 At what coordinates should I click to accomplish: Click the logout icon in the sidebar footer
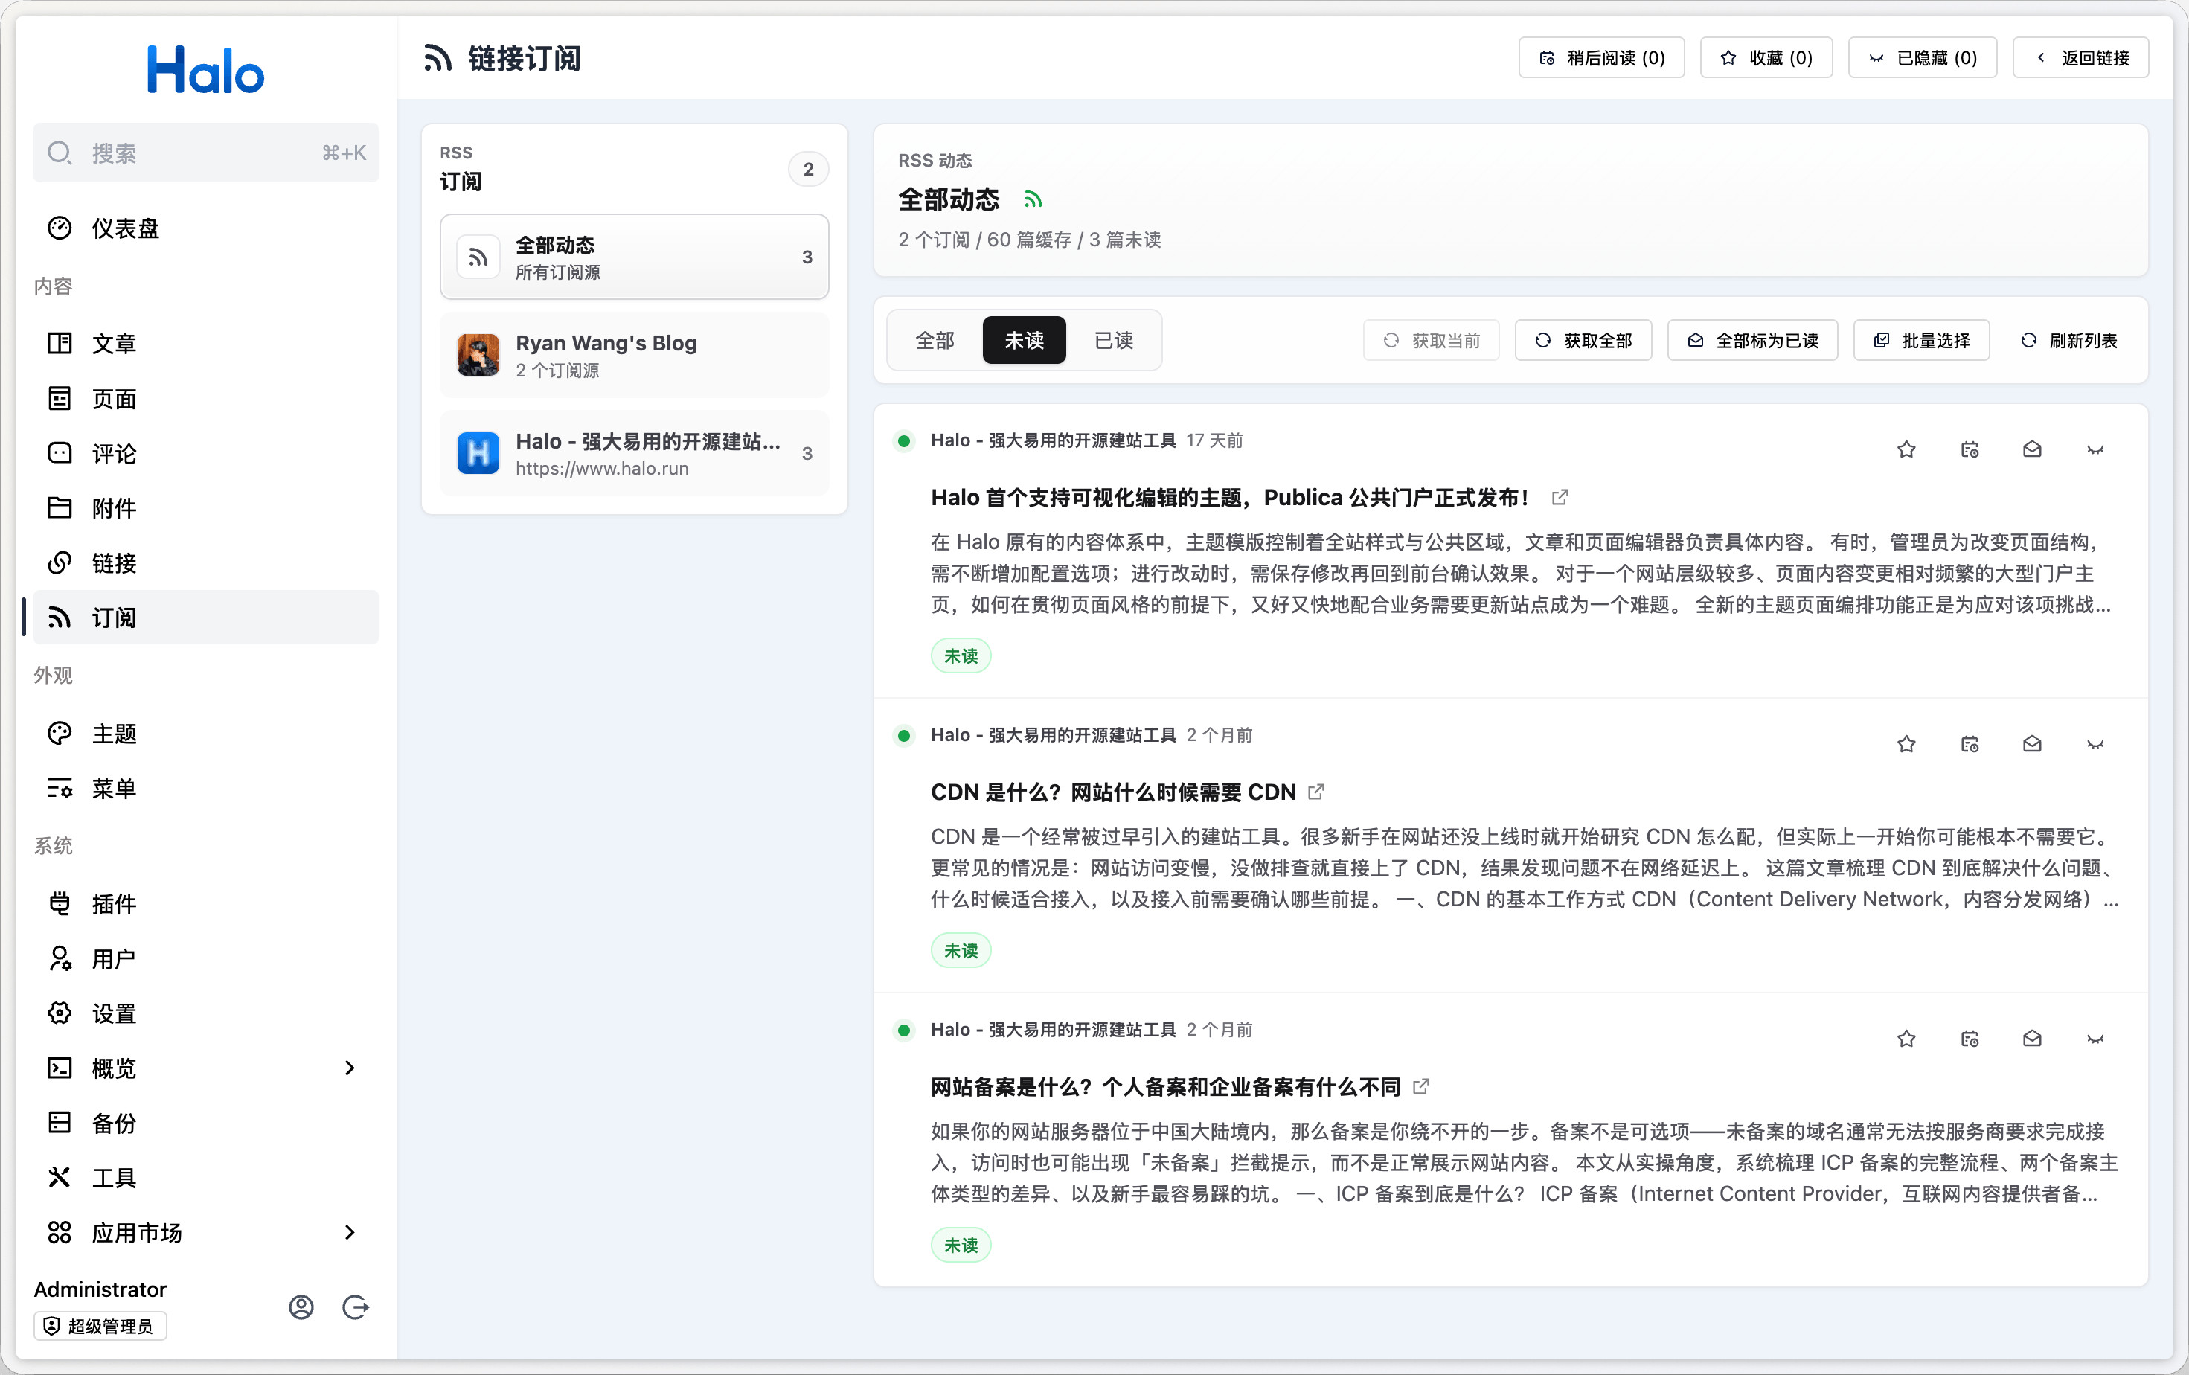click(x=356, y=1307)
